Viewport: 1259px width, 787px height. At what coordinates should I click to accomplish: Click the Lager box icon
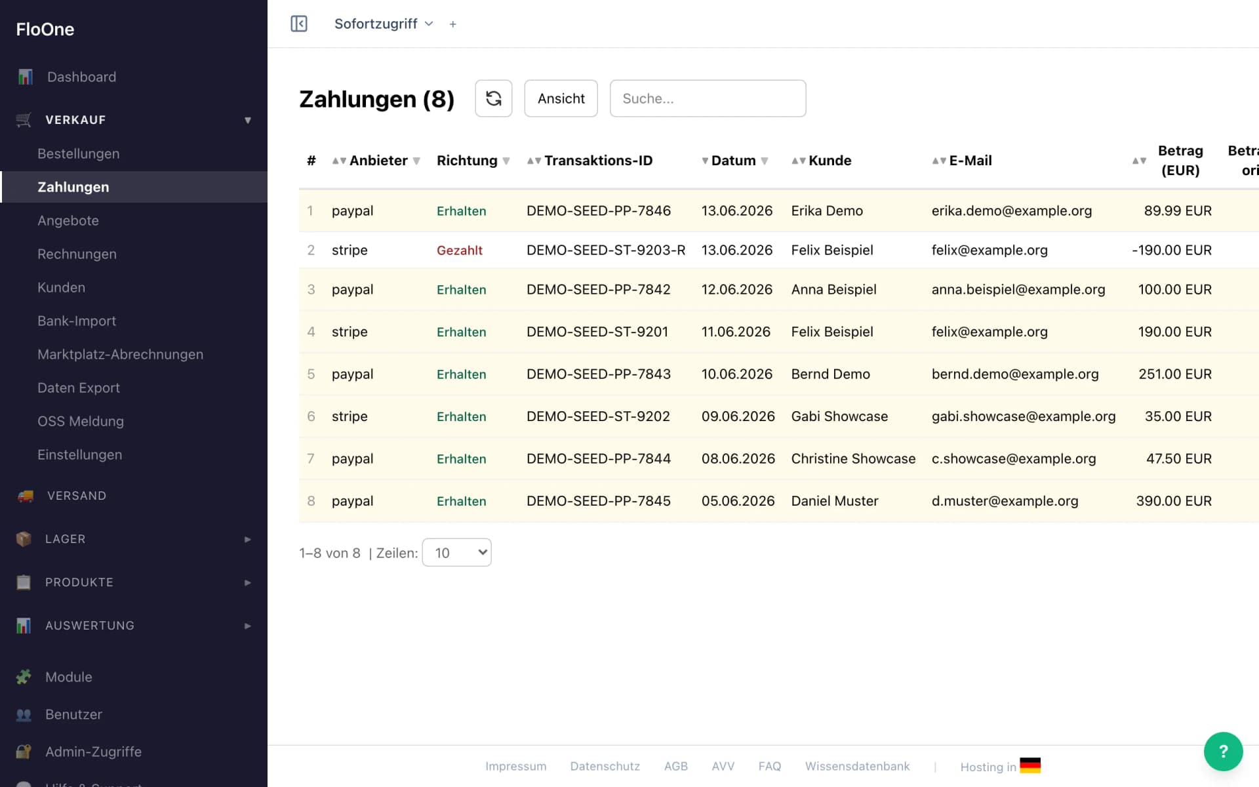coord(24,539)
